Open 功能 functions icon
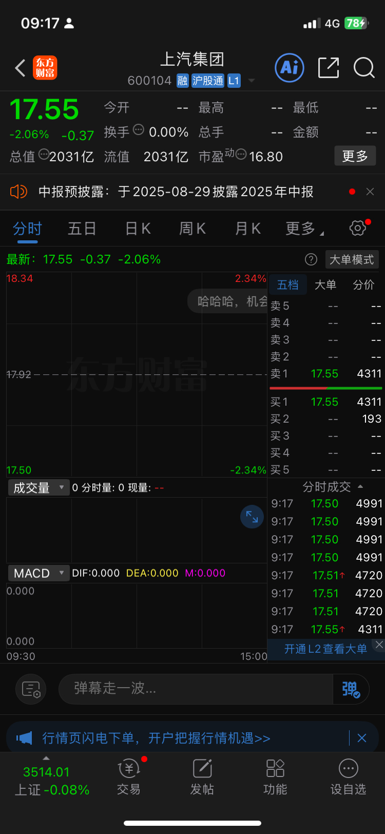Screen dimensions: 385x834 [x=275, y=777]
